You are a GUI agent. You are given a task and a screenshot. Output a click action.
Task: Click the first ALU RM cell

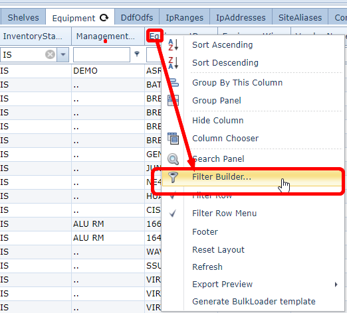[x=108, y=224]
